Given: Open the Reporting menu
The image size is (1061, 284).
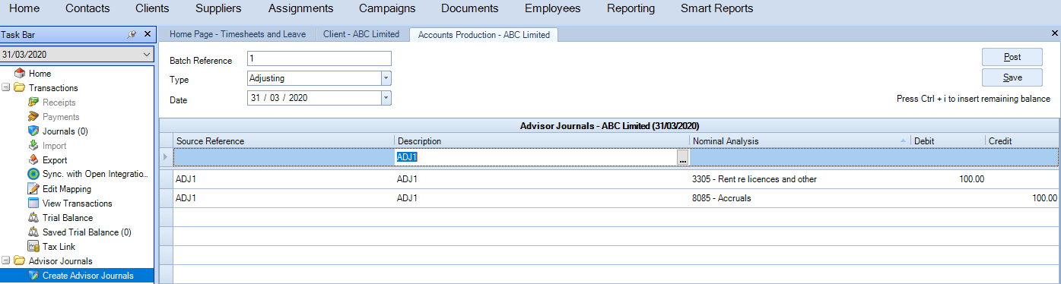Looking at the screenshot, I should tap(631, 9).
